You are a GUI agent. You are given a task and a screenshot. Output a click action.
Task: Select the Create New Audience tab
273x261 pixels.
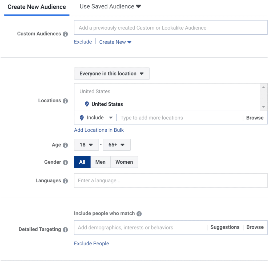(37, 7)
